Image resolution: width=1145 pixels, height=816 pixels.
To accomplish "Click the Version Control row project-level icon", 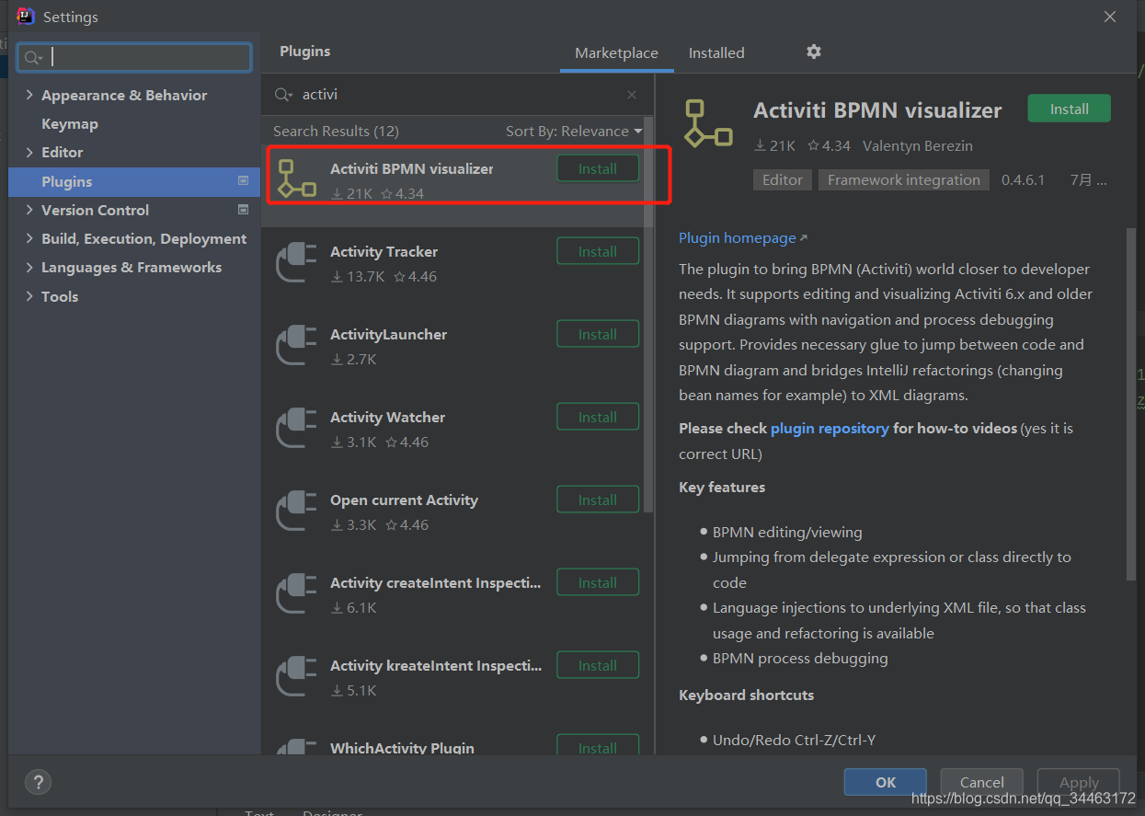I will [243, 210].
